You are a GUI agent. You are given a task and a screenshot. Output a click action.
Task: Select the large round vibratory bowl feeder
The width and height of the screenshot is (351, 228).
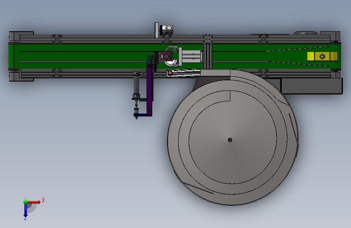tap(233, 138)
